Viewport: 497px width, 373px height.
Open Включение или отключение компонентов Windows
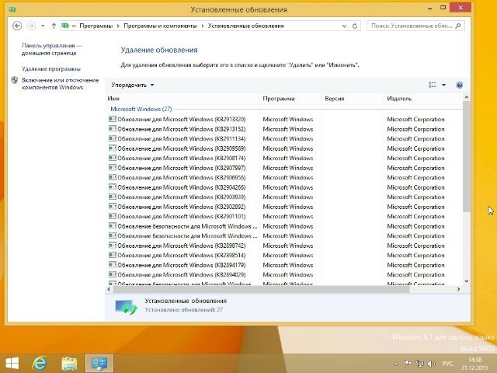click(x=61, y=84)
